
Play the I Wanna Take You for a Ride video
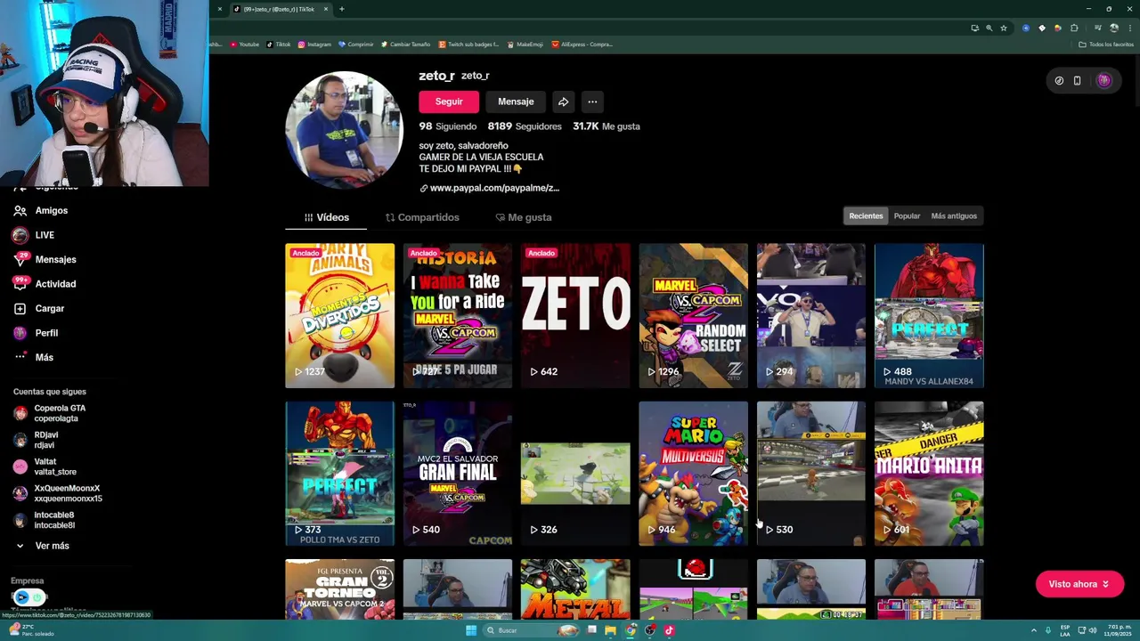pos(458,315)
